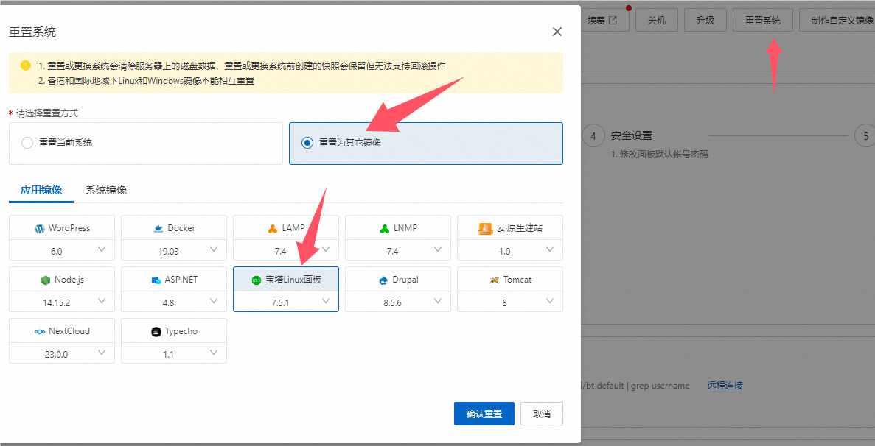The width and height of the screenshot is (875, 446).
Task: Click 确认重置 button
Action: pyautogui.click(x=484, y=414)
